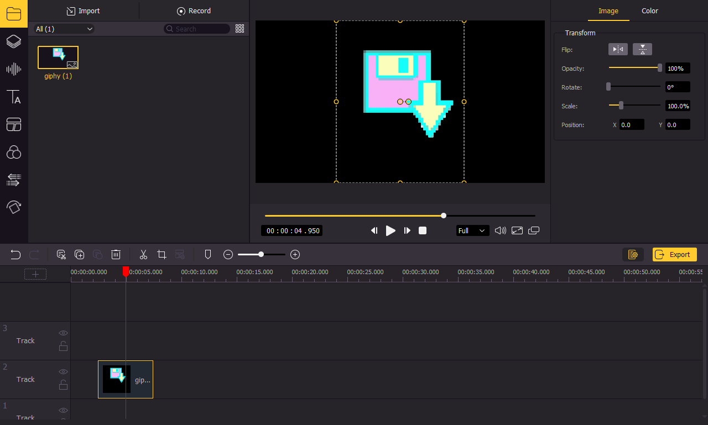Click the timeline vertical scrollbar
The height and width of the screenshot is (425, 708).
[x=704, y=343]
